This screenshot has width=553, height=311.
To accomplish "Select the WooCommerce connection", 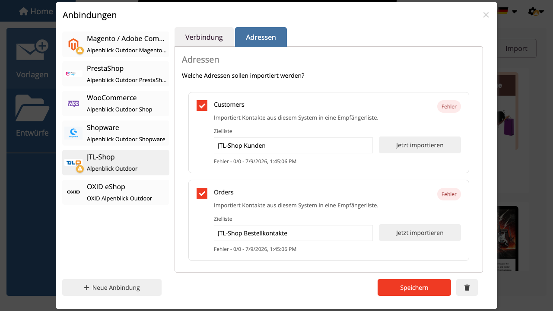I will tap(116, 104).
